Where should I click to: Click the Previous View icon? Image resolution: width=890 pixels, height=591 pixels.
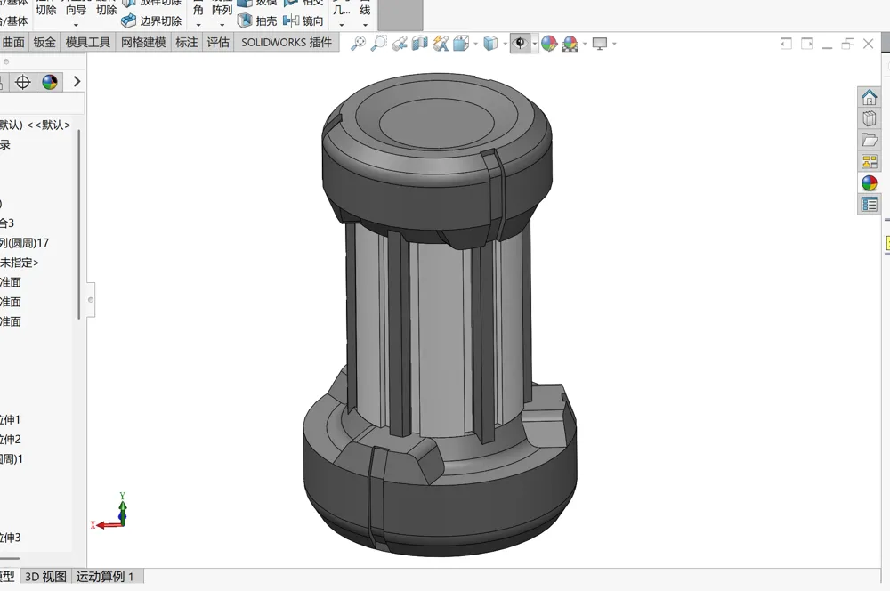point(399,43)
